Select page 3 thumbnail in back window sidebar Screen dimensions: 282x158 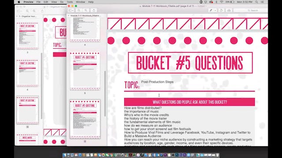pyautogui.click(x=27, y=36)
